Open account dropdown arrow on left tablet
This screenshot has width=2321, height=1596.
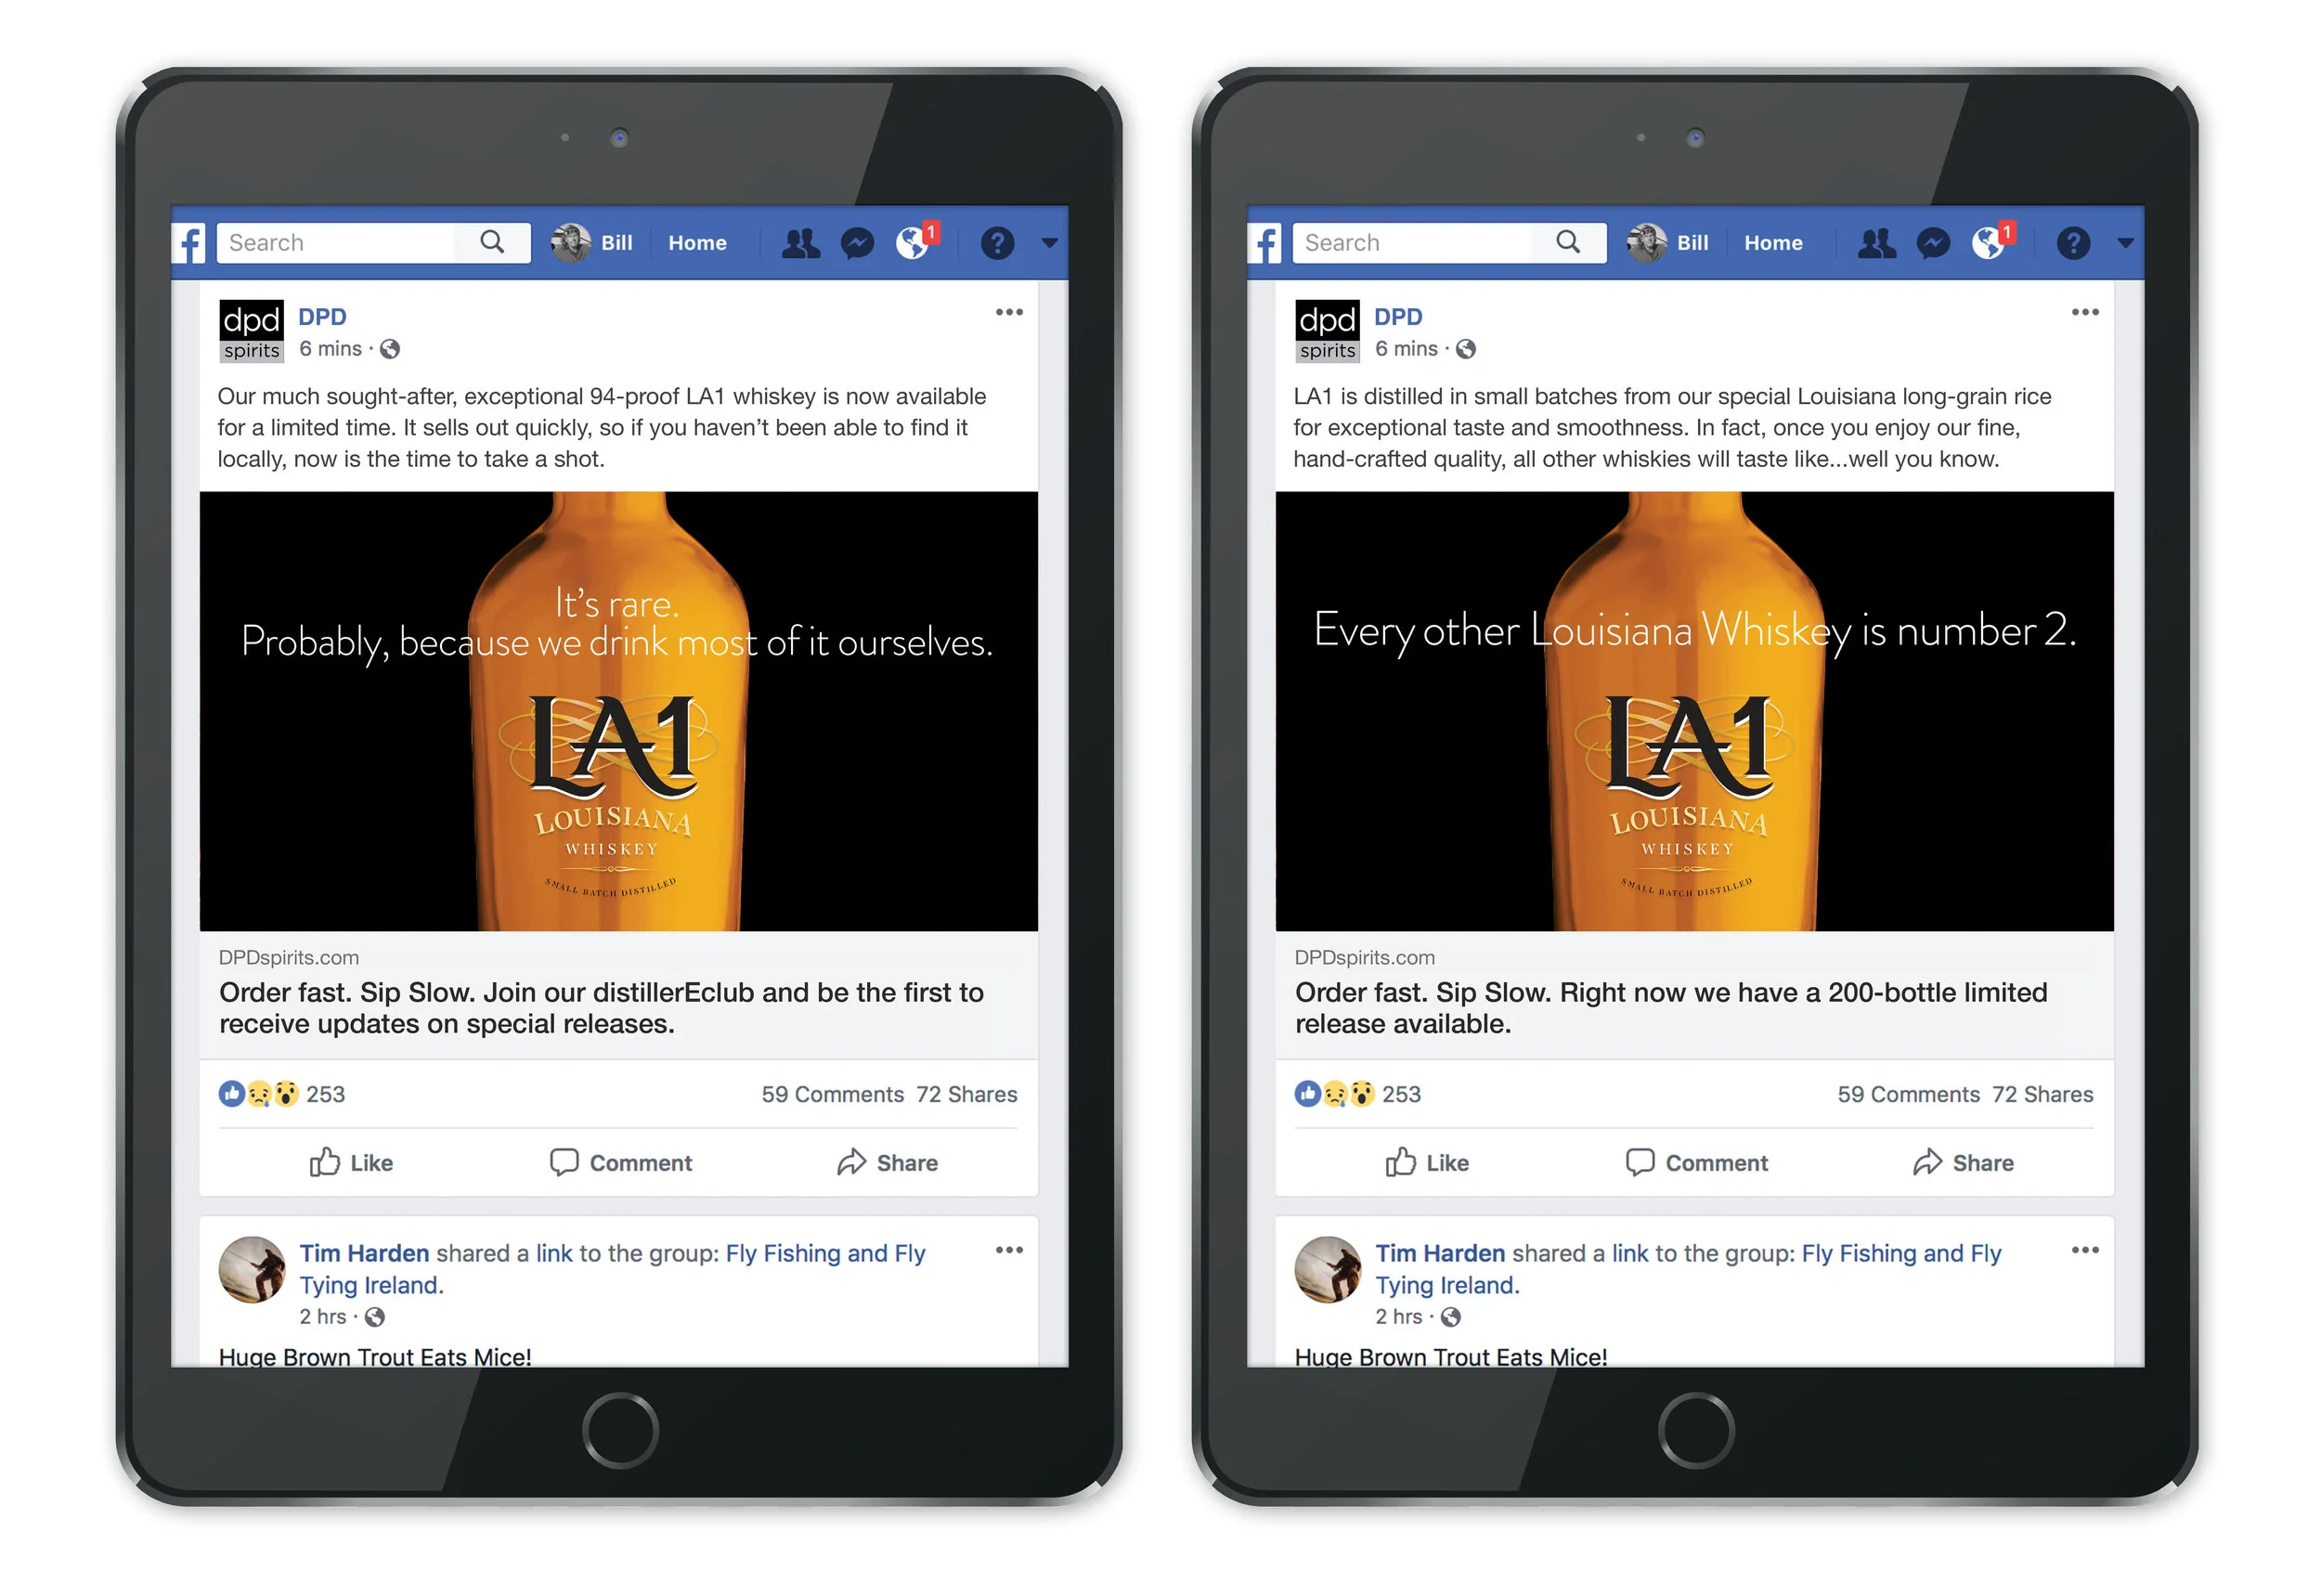tap(1049, 243)
